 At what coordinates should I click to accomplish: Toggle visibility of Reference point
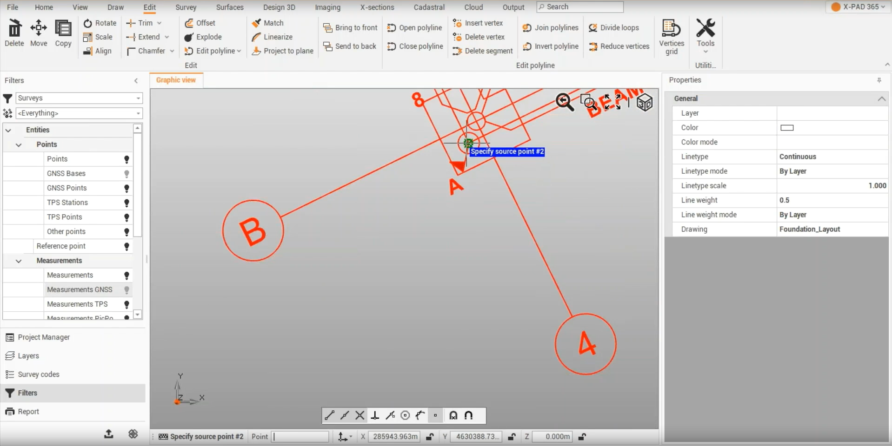[x=126, y=246]
